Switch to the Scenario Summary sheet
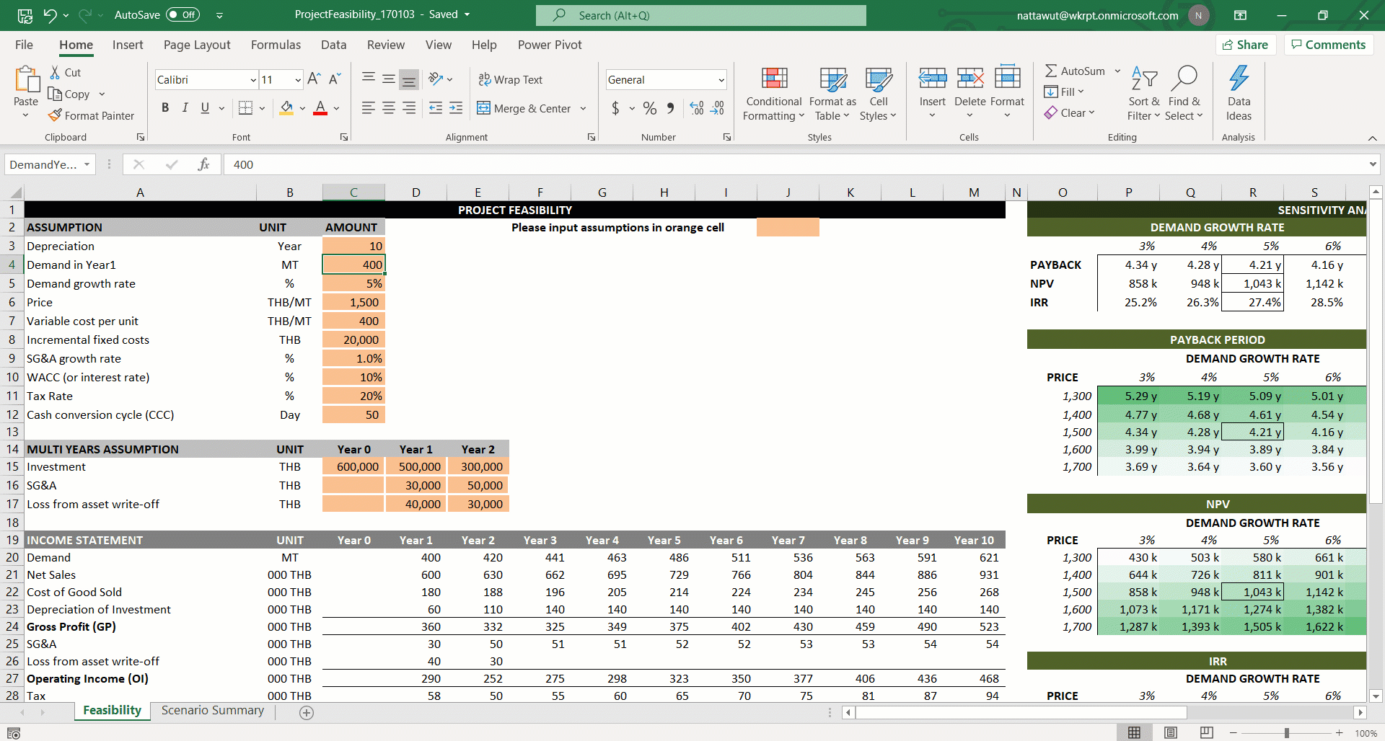Viewport: 1385px width, 741px height. pyautogui.click(x=213, y=711)
